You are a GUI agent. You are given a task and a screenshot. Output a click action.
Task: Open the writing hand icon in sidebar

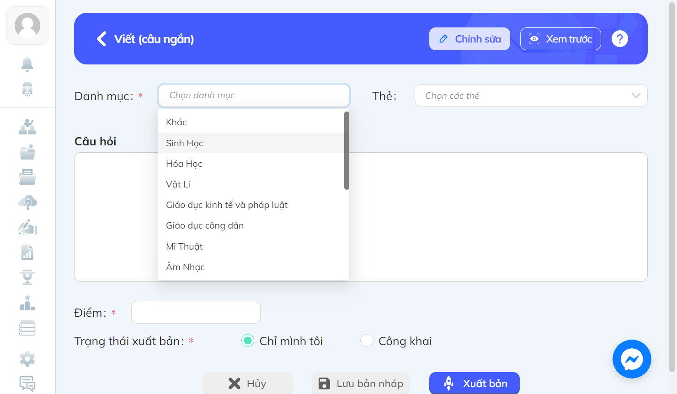tap(27, 227)
